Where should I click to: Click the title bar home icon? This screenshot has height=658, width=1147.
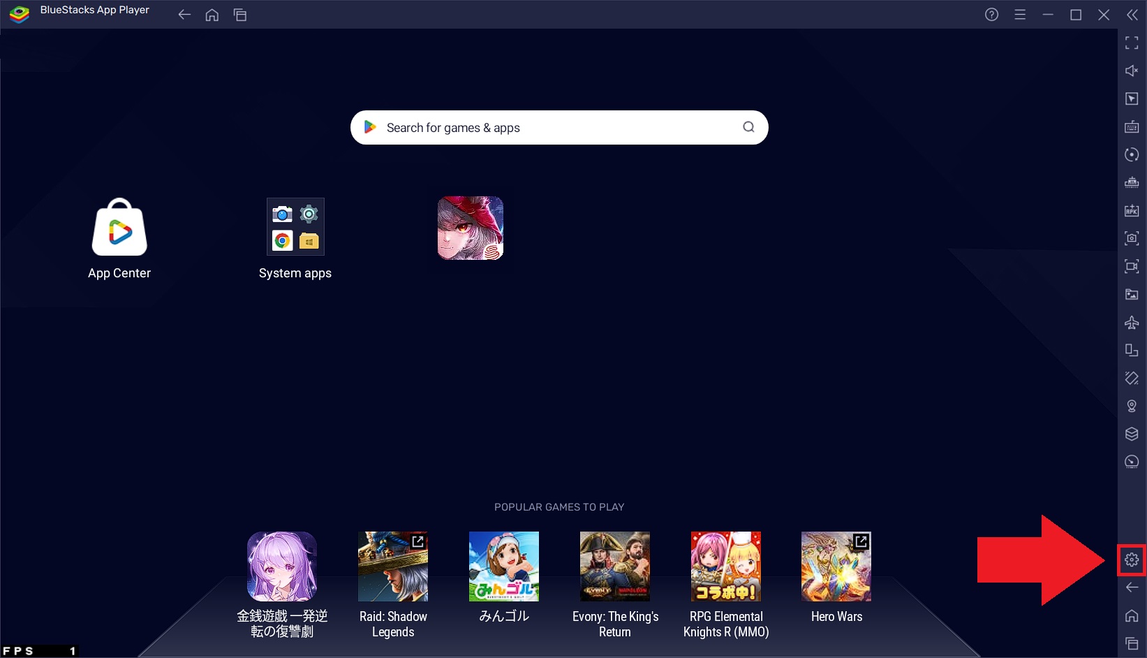(x=212, y=15)
